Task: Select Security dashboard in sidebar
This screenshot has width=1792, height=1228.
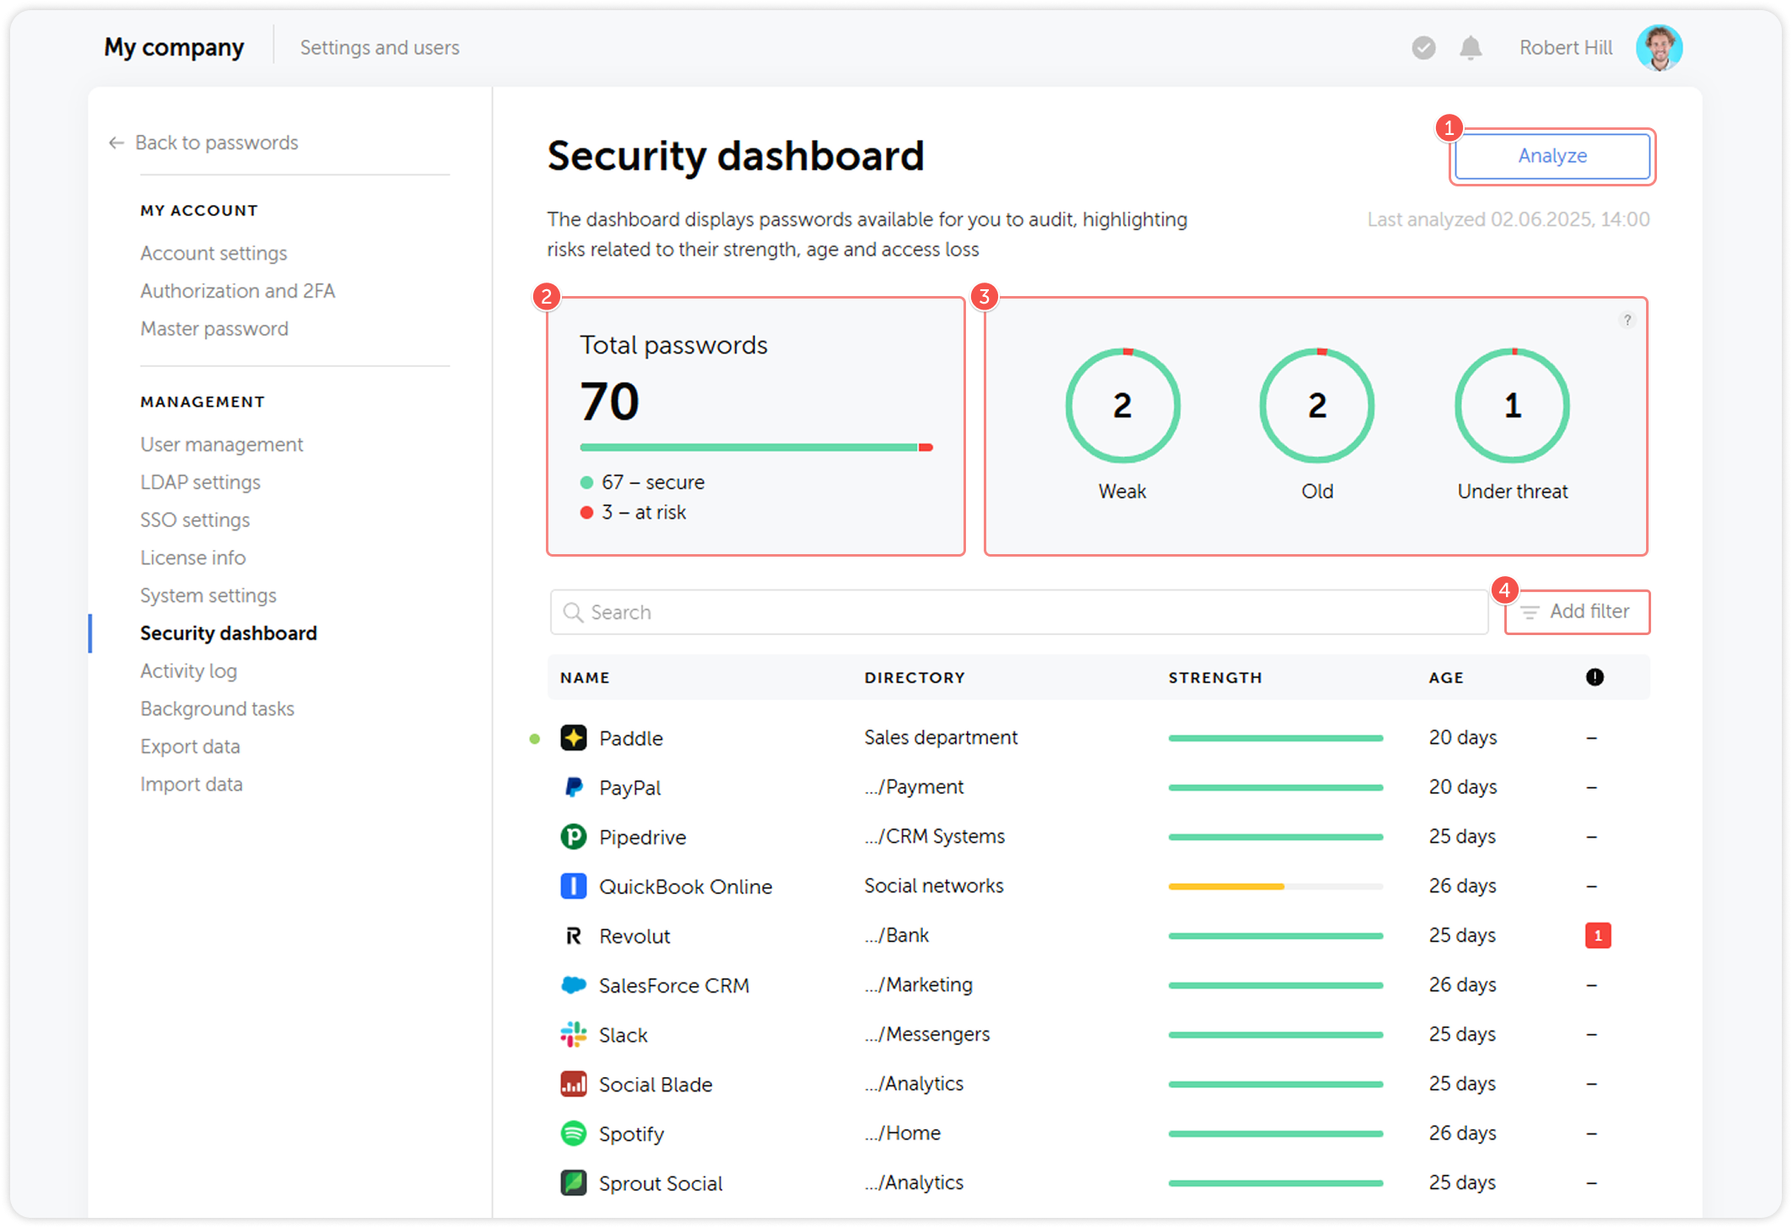Action: click(x=229, y=633)
